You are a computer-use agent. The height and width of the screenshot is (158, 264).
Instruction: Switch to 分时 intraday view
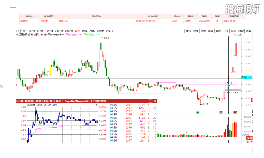click(x=24, y=31)
